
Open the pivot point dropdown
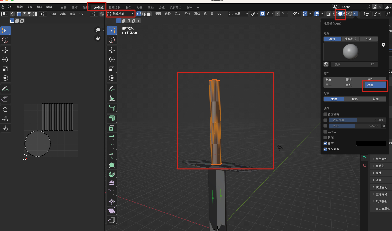(254, 14)
